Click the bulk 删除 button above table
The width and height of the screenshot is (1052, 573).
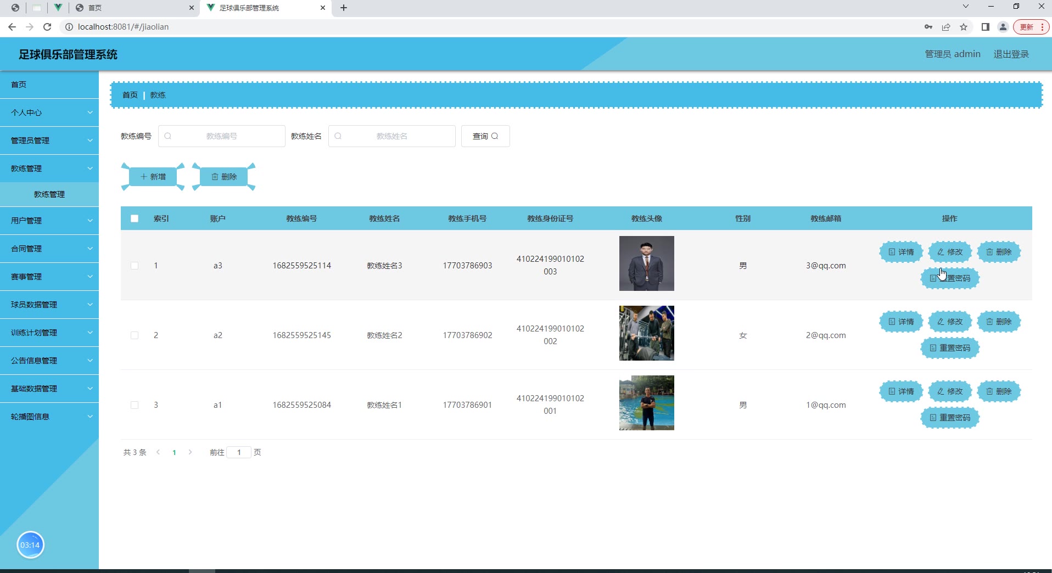pos(224,177)
